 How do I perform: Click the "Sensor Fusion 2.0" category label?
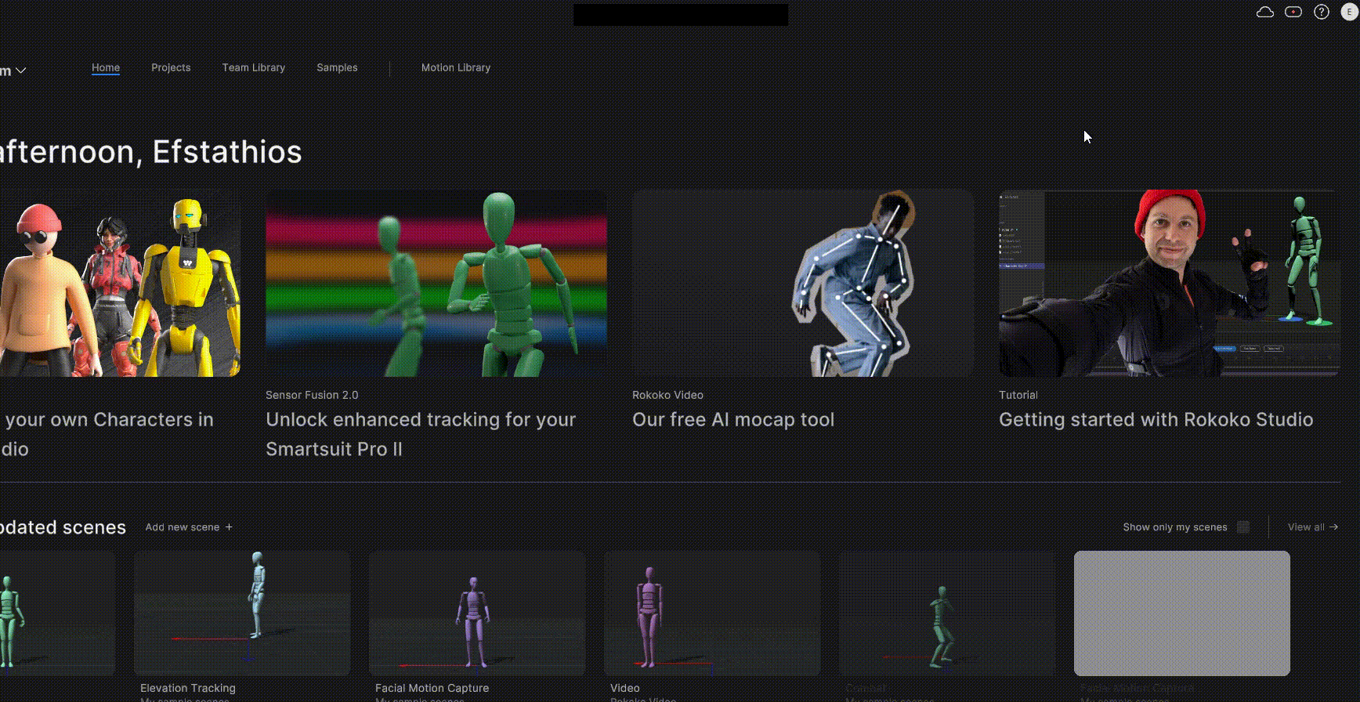[x=312, y=396]
